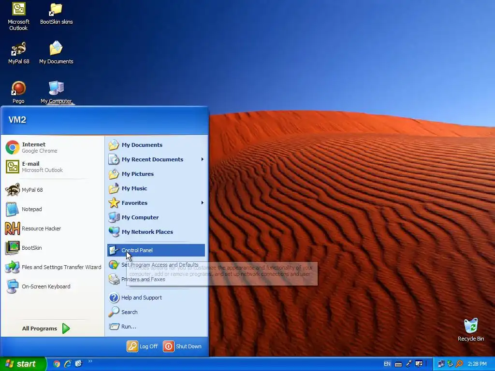Launch Google Chrome from pinned Internet entry
The height and width of the screenshot is (371, 495).
[x=52, y=147]
